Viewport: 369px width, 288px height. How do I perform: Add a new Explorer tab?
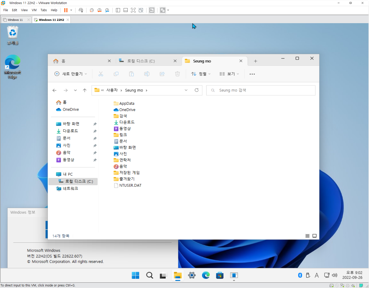click(x=256, y=61)
